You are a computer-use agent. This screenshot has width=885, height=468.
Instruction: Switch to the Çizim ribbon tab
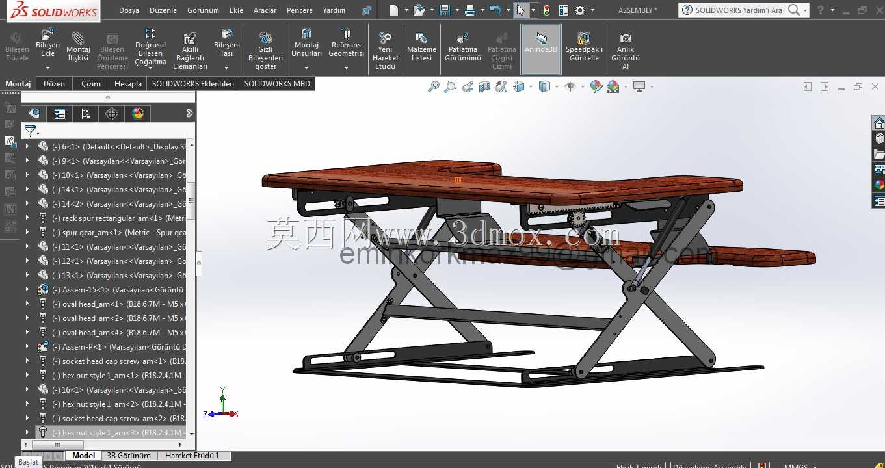(91, 84)
